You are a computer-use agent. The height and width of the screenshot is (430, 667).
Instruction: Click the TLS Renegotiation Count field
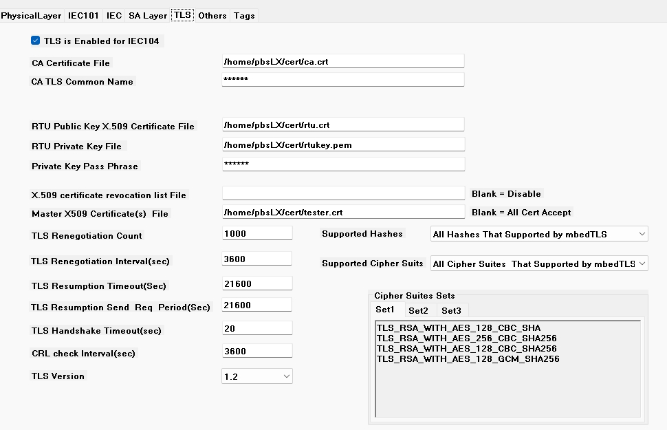point(256,233)
